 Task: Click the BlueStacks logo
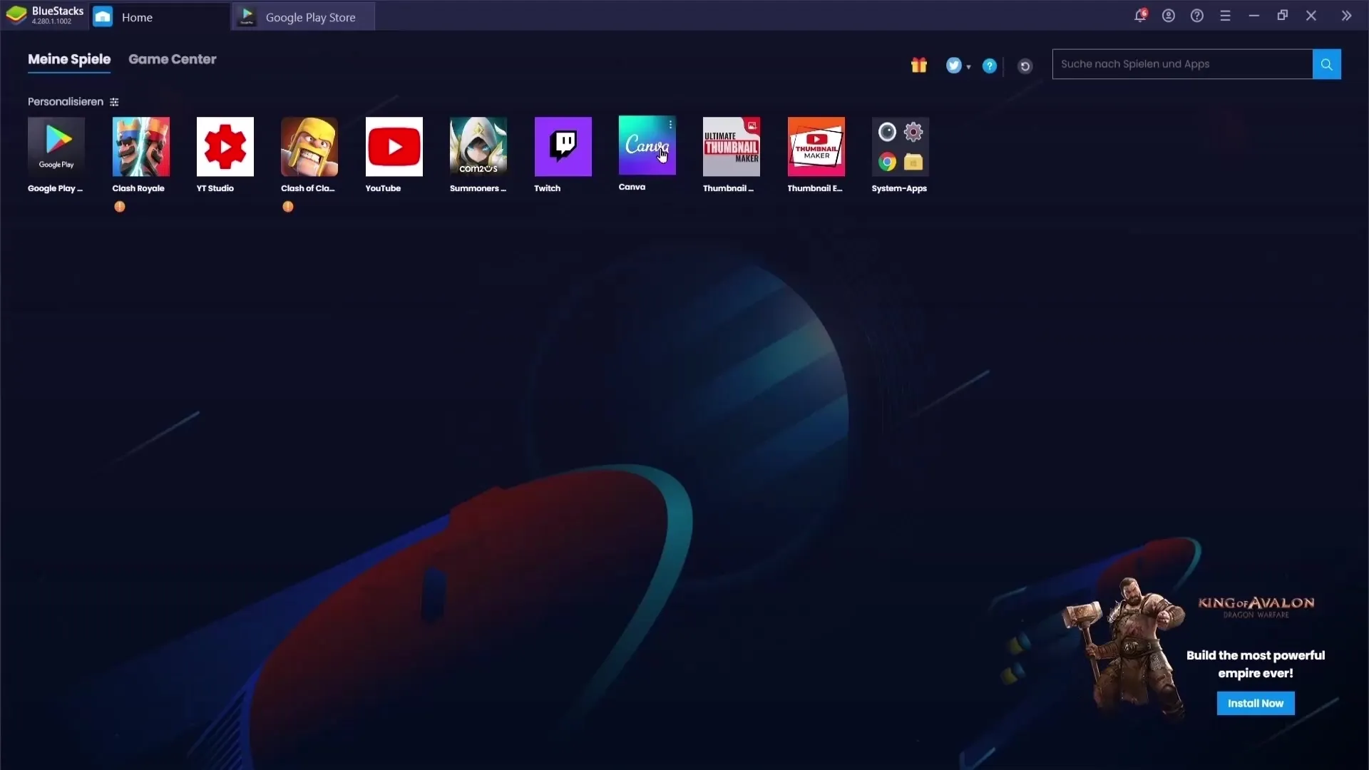(16, 15)
